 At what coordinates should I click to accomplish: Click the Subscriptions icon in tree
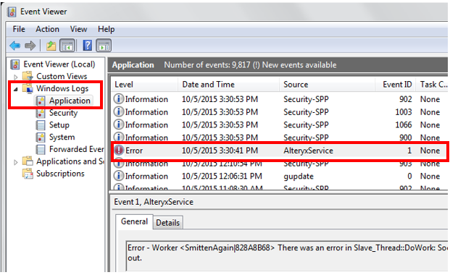click(x=28, y=174)
